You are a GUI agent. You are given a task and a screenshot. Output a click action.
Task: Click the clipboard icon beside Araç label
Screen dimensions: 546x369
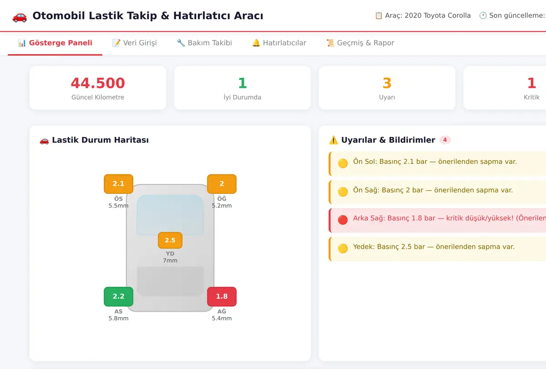pyautogui.click(x=379, y=15)
